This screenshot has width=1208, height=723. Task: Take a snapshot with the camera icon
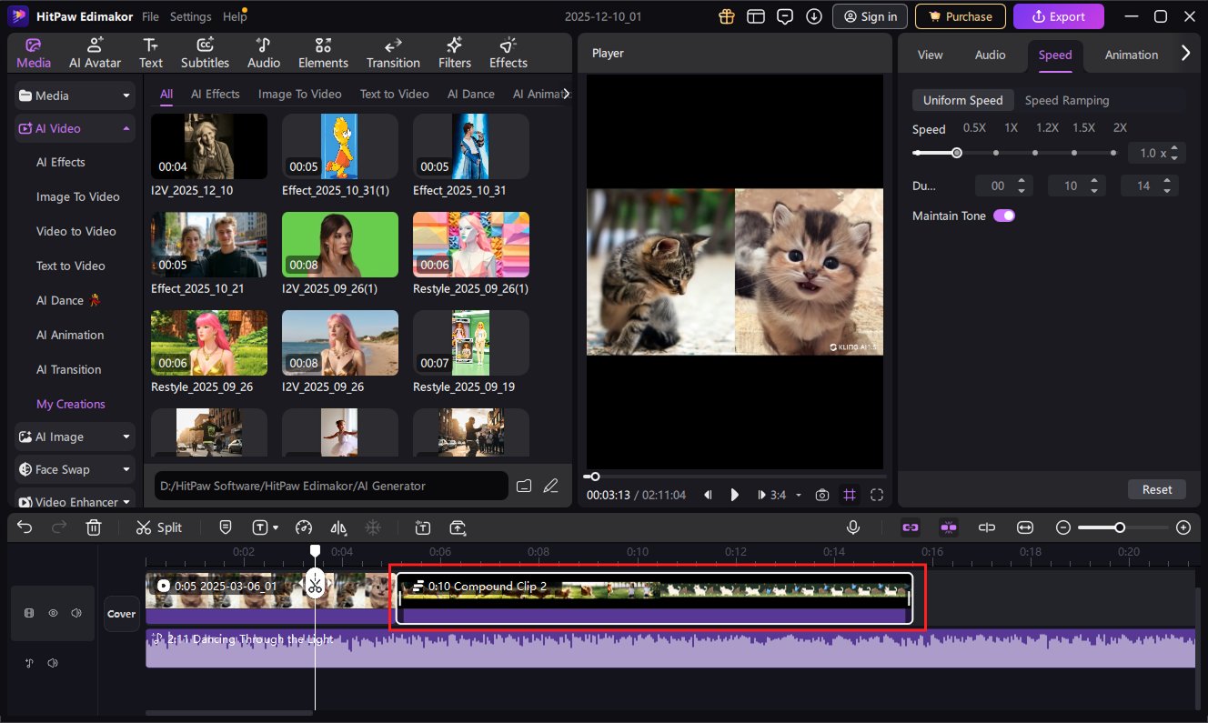(x=822, y=495)
